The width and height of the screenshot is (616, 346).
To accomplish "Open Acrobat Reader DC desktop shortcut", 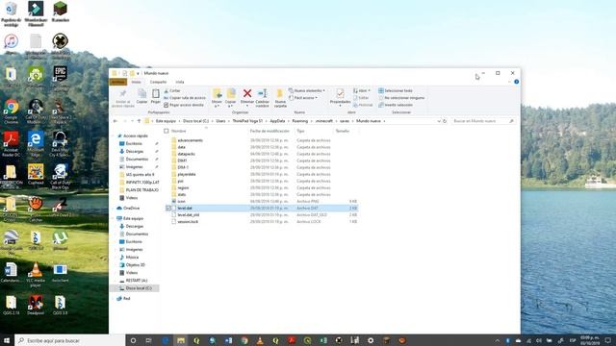I will (x=11, y=144).
